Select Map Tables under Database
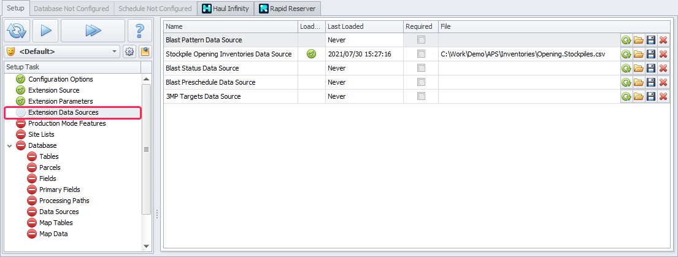 (56, 223)
